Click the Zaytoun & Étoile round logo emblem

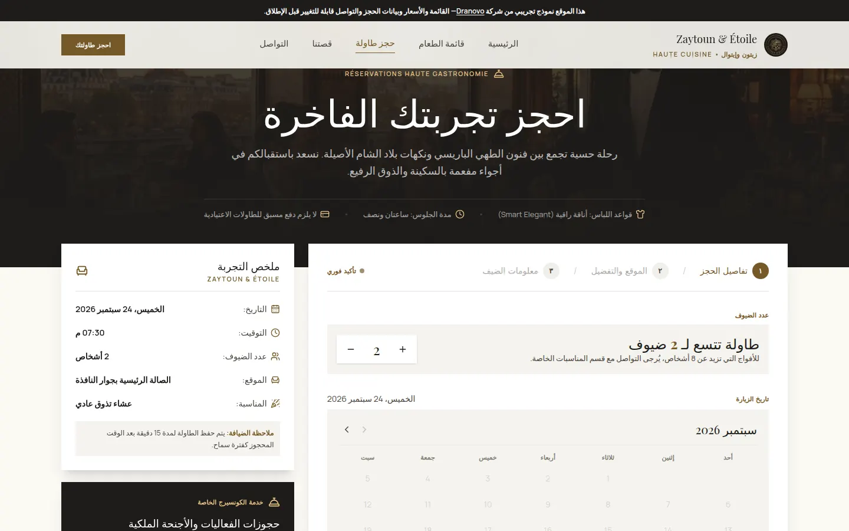(x=776, y=45)
